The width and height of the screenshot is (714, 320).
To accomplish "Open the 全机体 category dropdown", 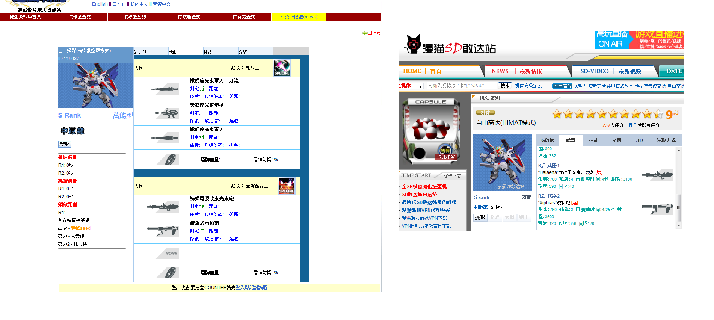I will (411, 86).
